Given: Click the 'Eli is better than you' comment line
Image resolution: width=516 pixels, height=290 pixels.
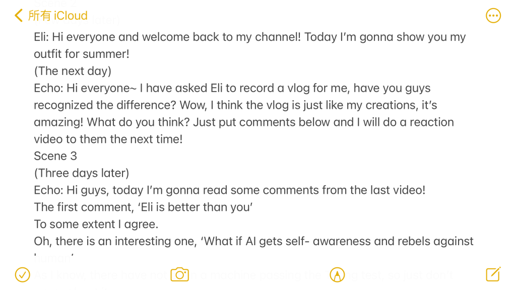Looking at the screenshot, I should tap(143, 207).
